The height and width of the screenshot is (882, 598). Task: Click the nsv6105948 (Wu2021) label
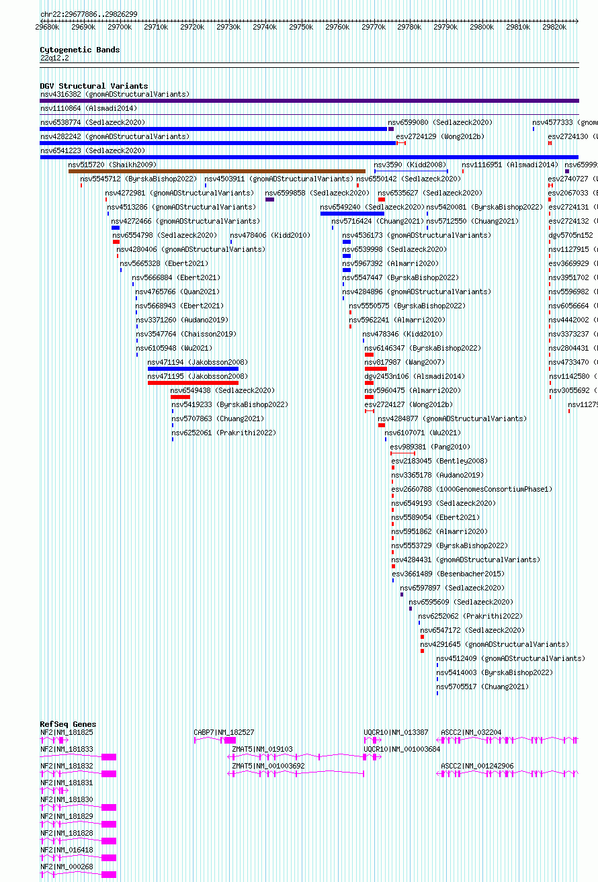174,348
